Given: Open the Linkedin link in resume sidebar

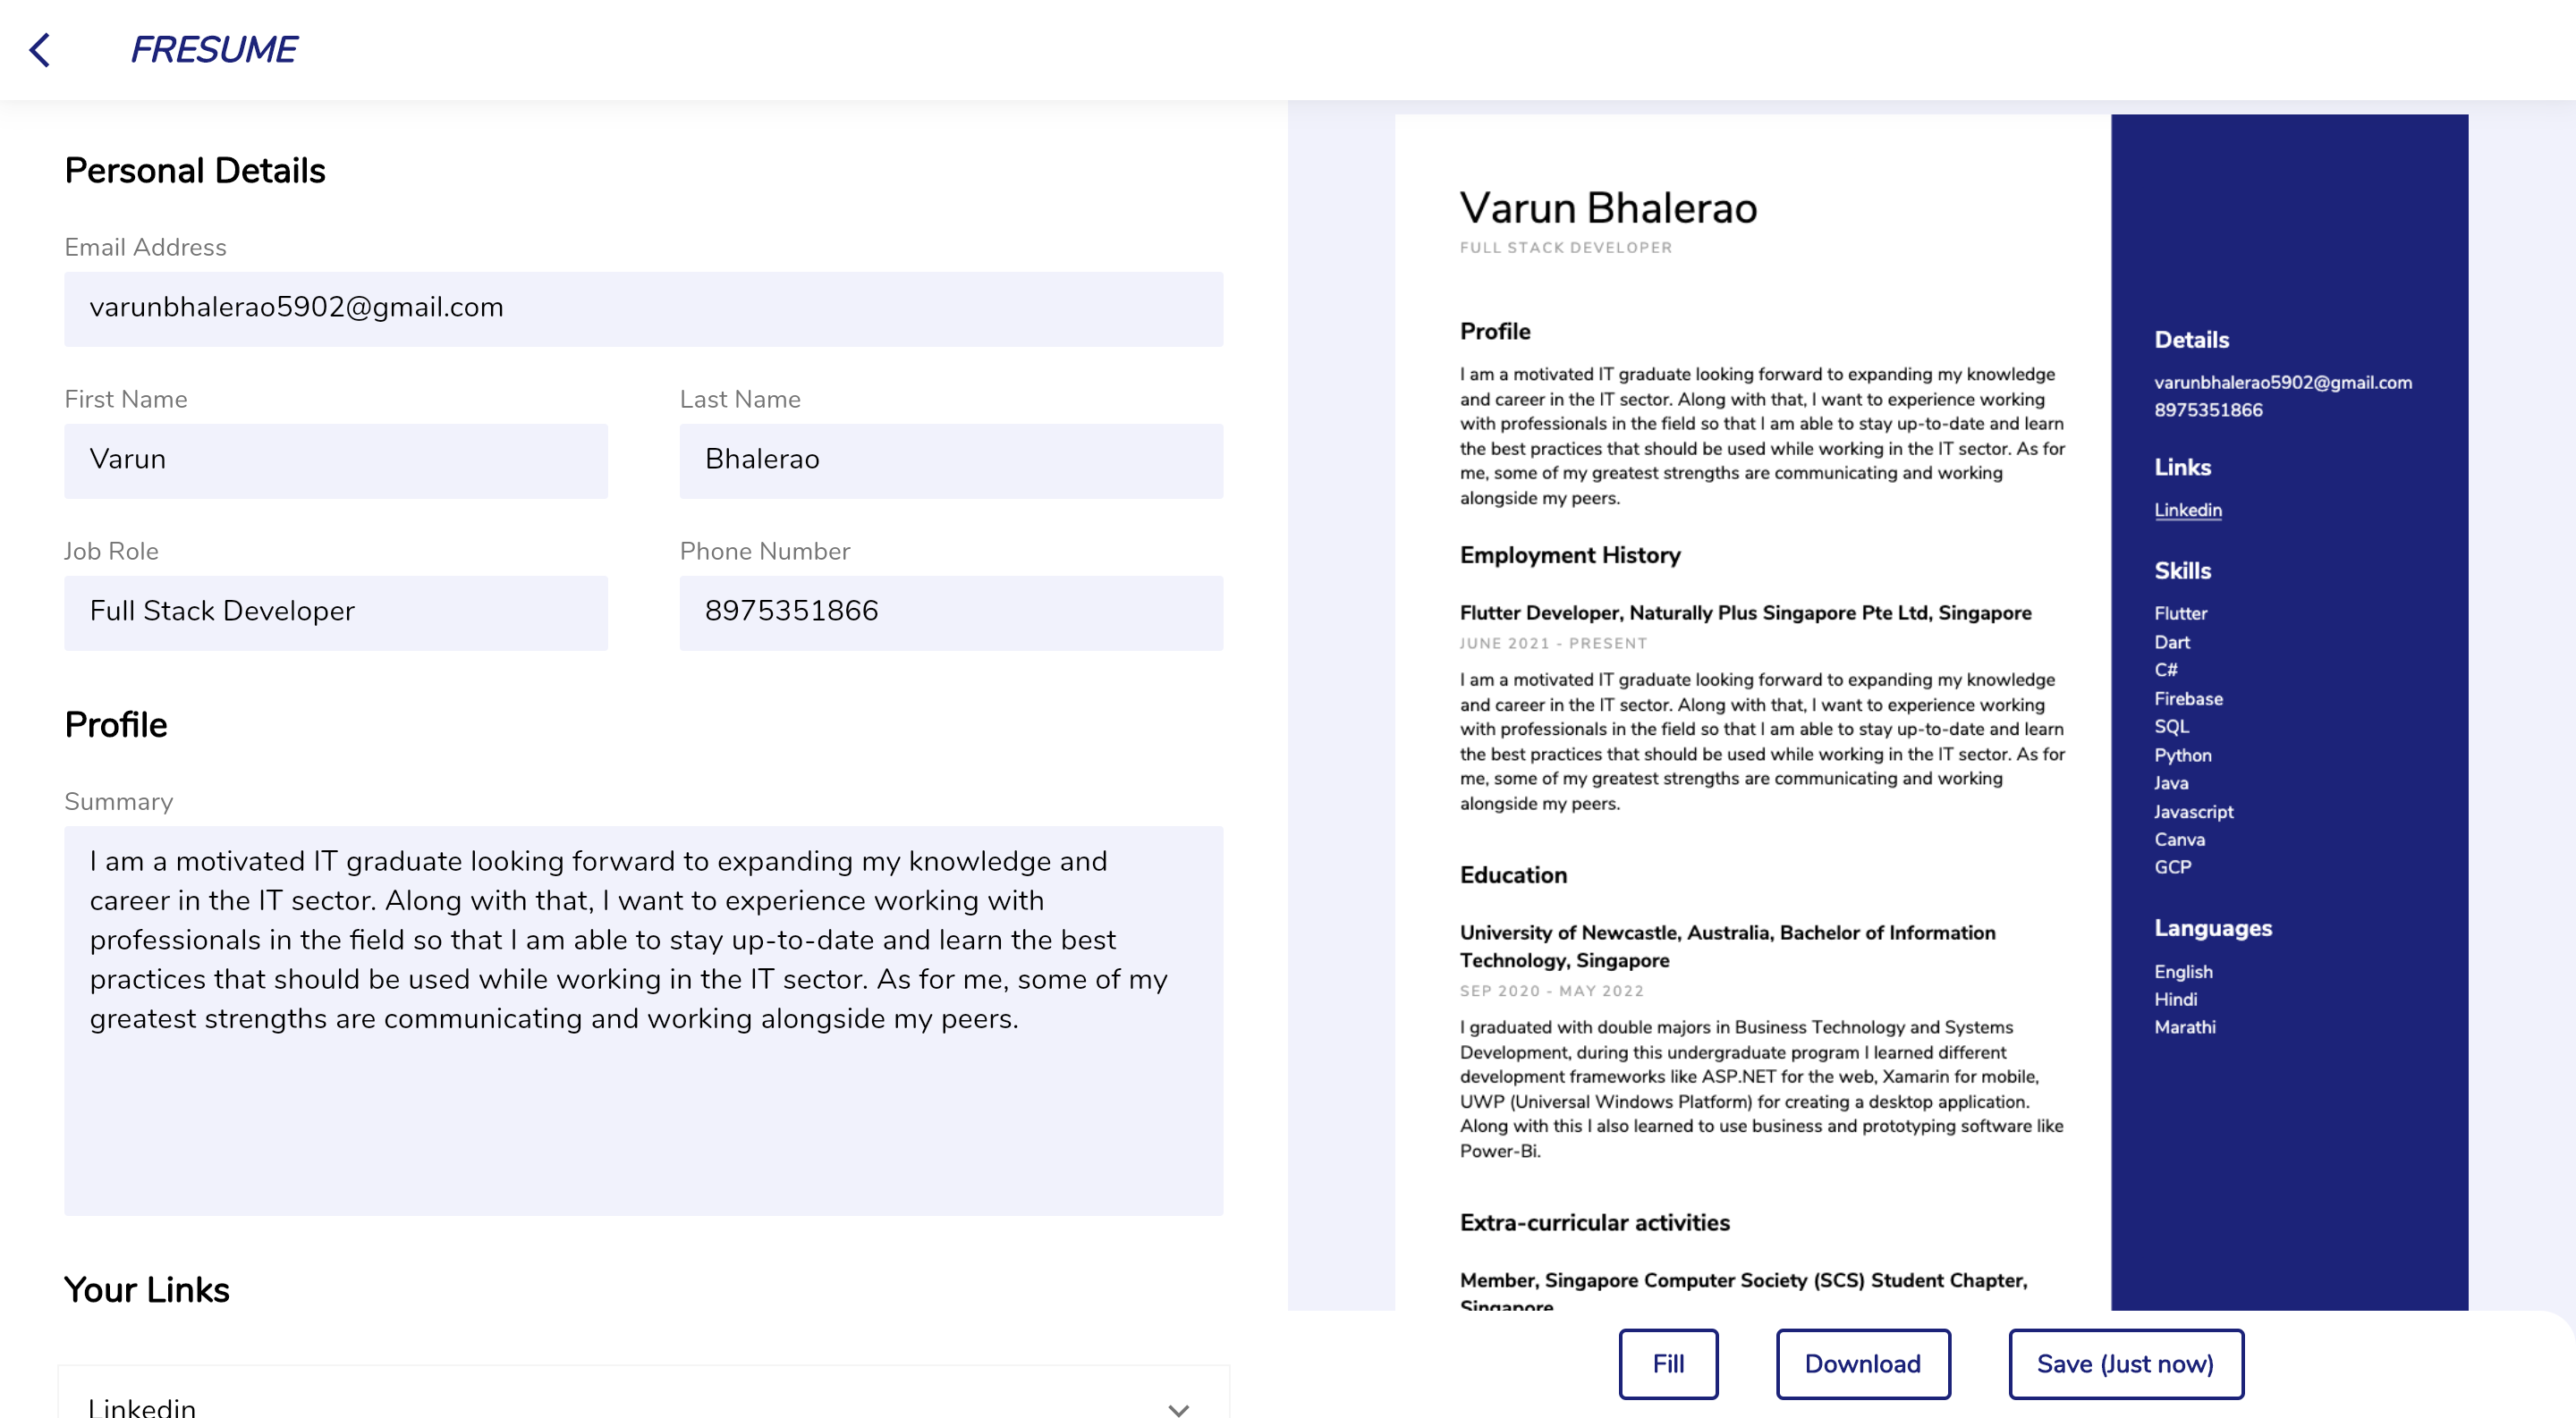Looking at the screenshot, I should point(2187,510).
